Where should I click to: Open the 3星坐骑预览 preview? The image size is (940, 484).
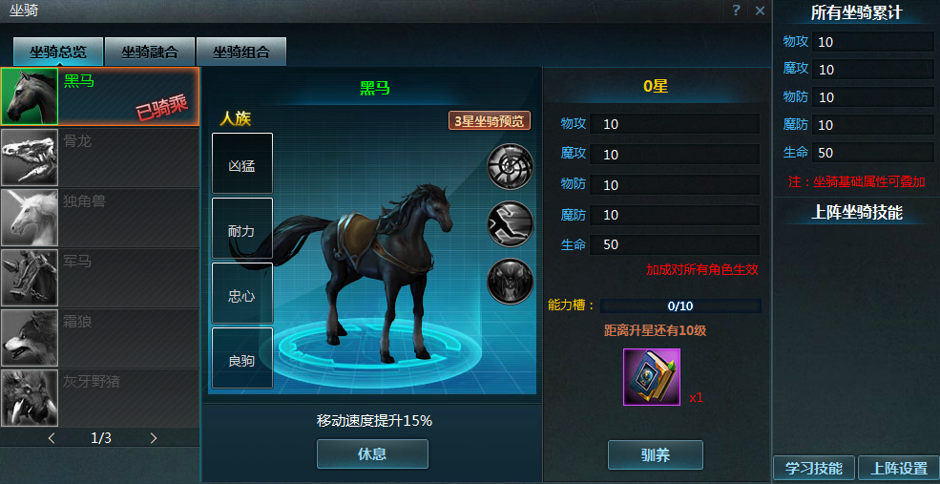pos(490,120)
